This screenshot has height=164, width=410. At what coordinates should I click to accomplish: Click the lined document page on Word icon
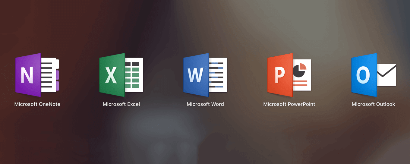click(217, 75)
